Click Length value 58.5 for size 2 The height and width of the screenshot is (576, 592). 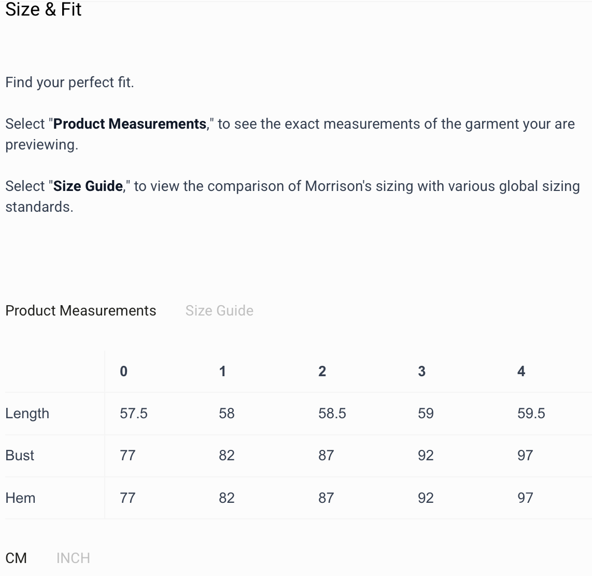(332, 414)
